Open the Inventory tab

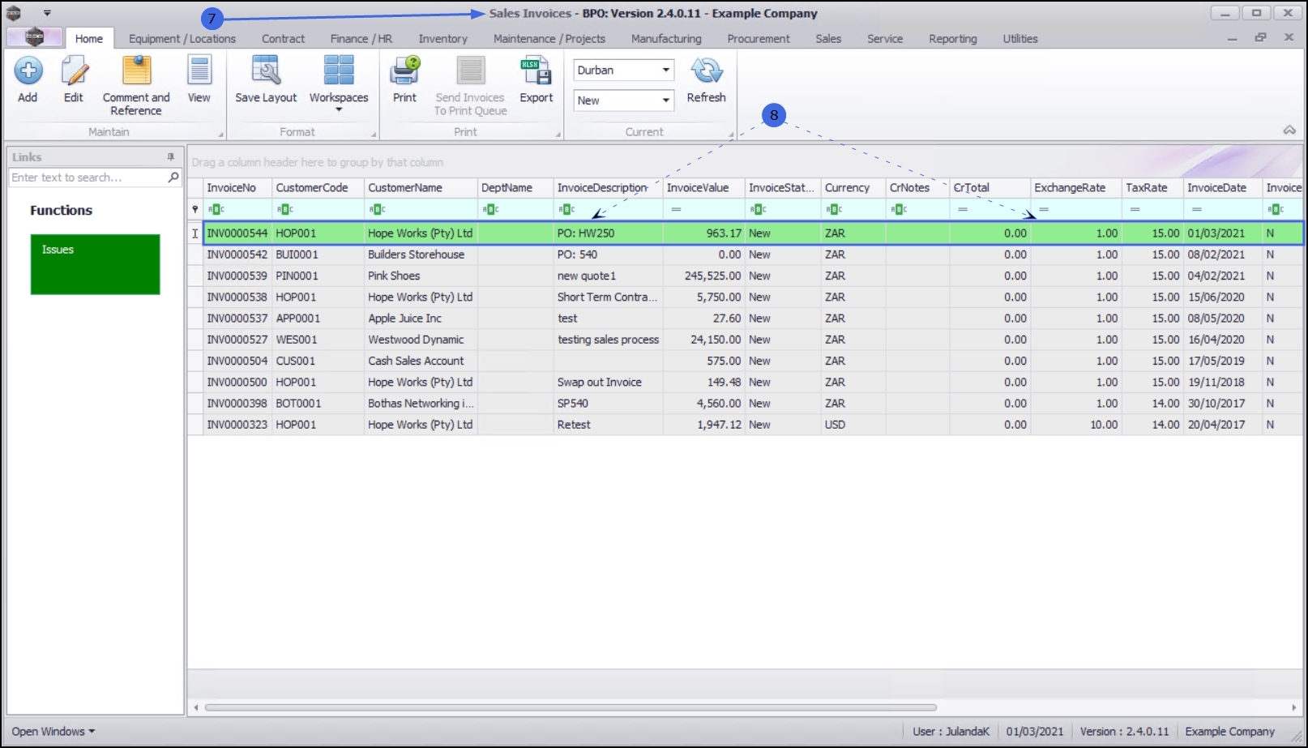coord(442,39)
